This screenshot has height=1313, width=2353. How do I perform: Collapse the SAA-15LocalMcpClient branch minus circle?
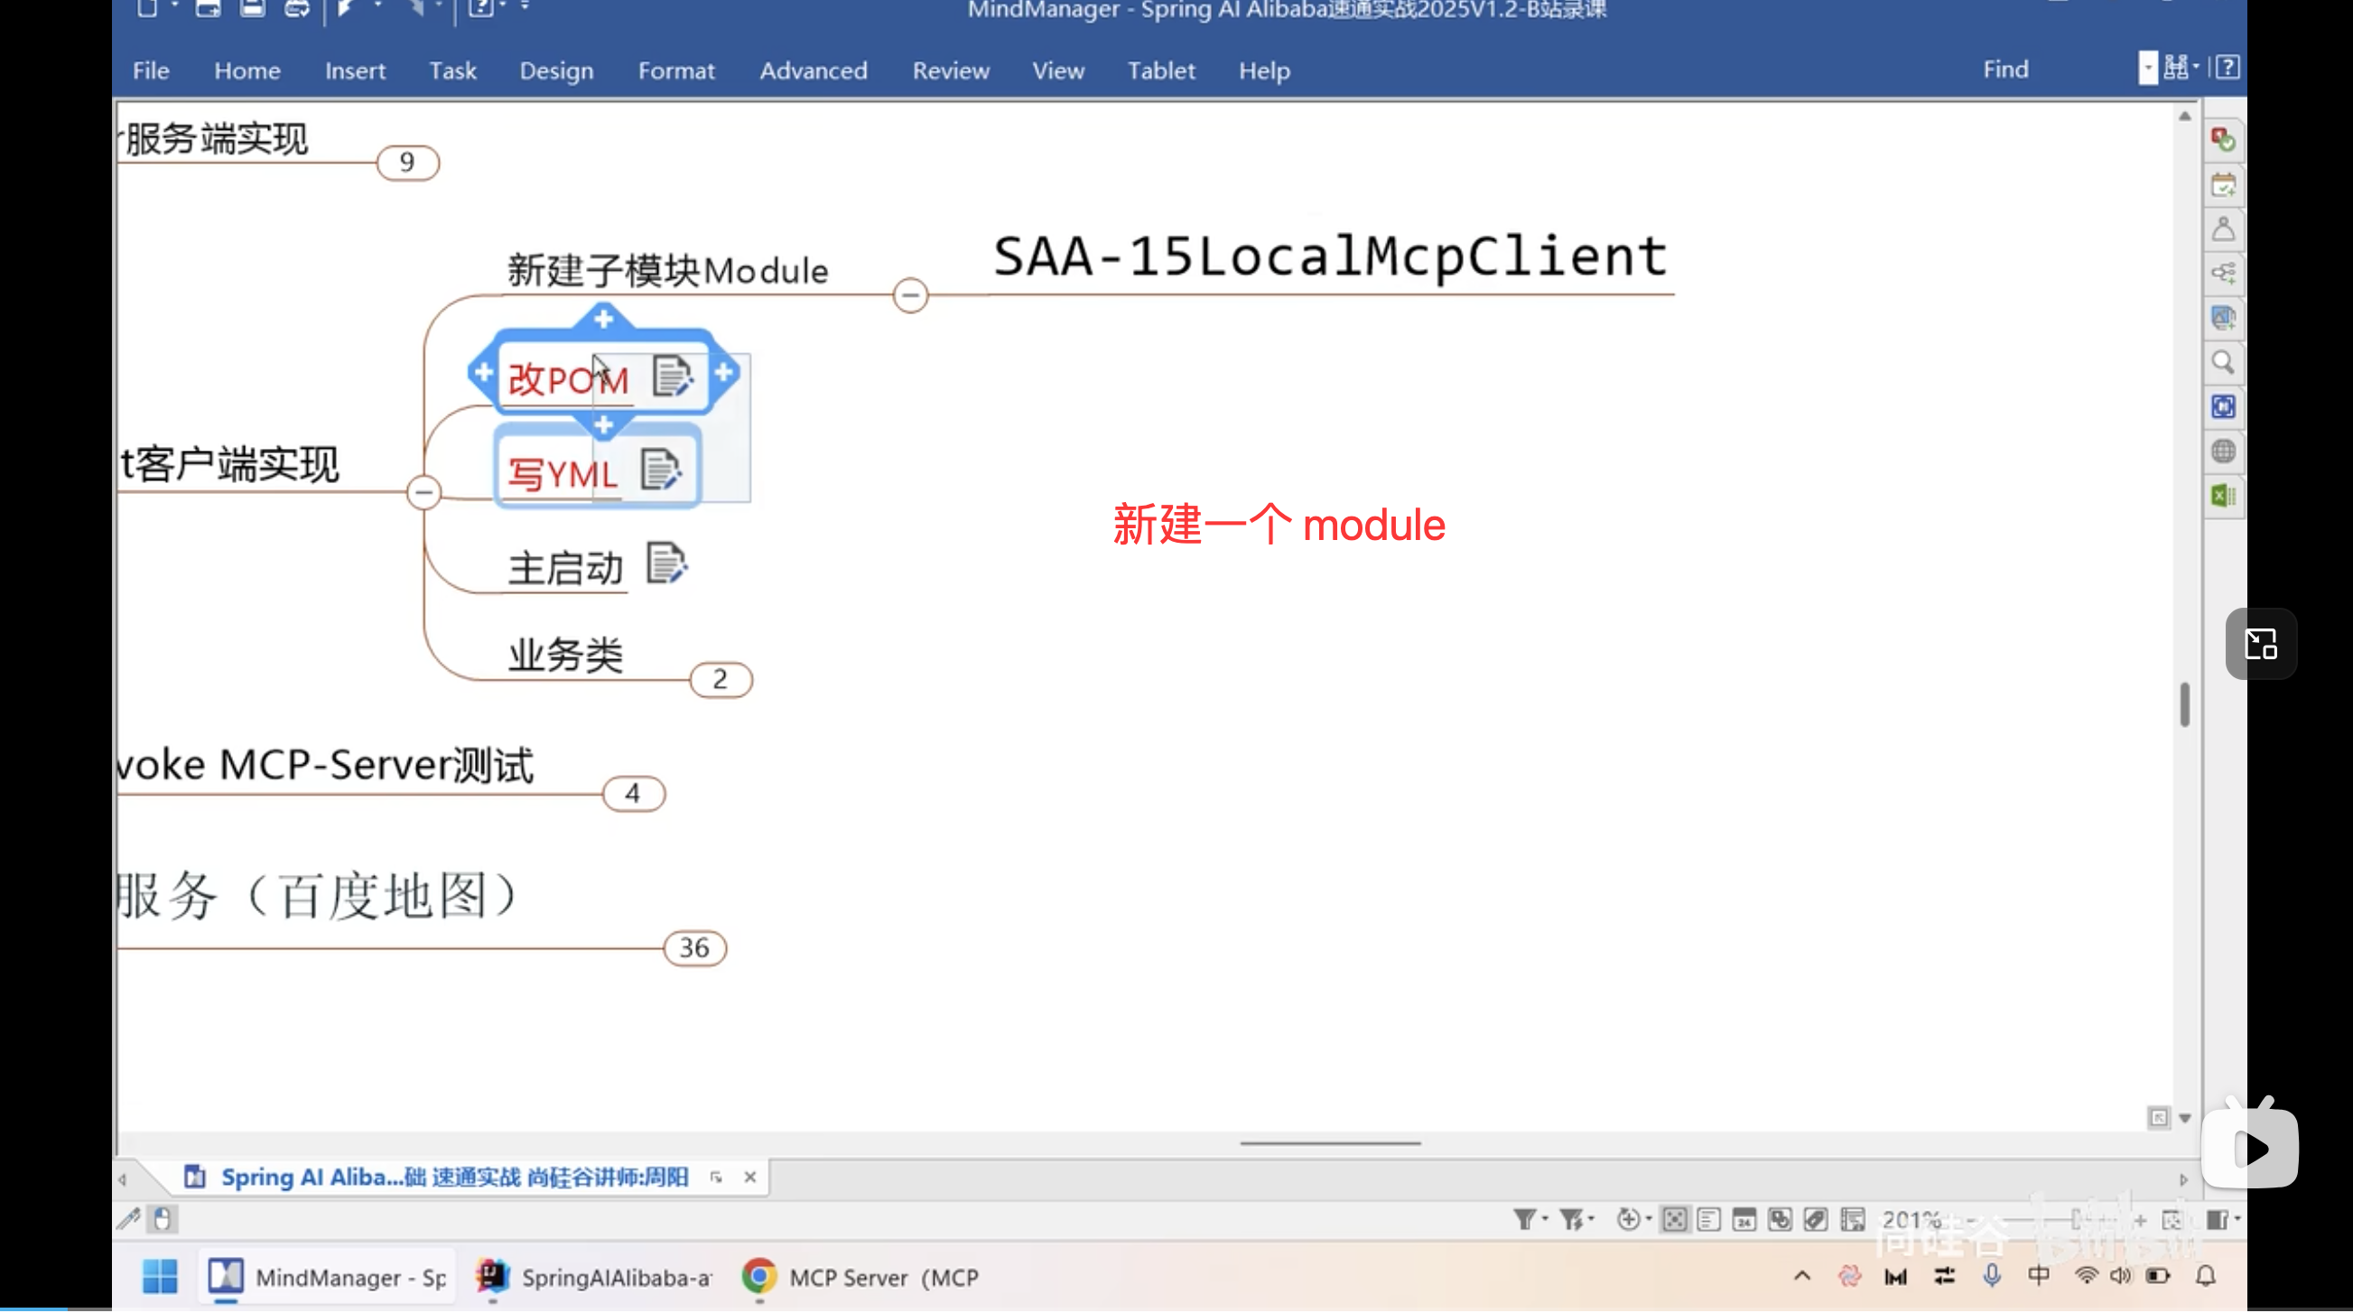910,295
